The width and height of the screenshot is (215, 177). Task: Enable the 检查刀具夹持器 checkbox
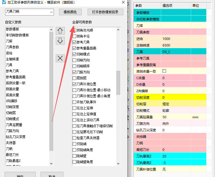coord(75,138)
